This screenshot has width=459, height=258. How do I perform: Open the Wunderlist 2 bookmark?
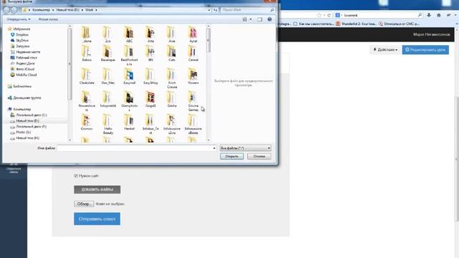coord(356,24)
